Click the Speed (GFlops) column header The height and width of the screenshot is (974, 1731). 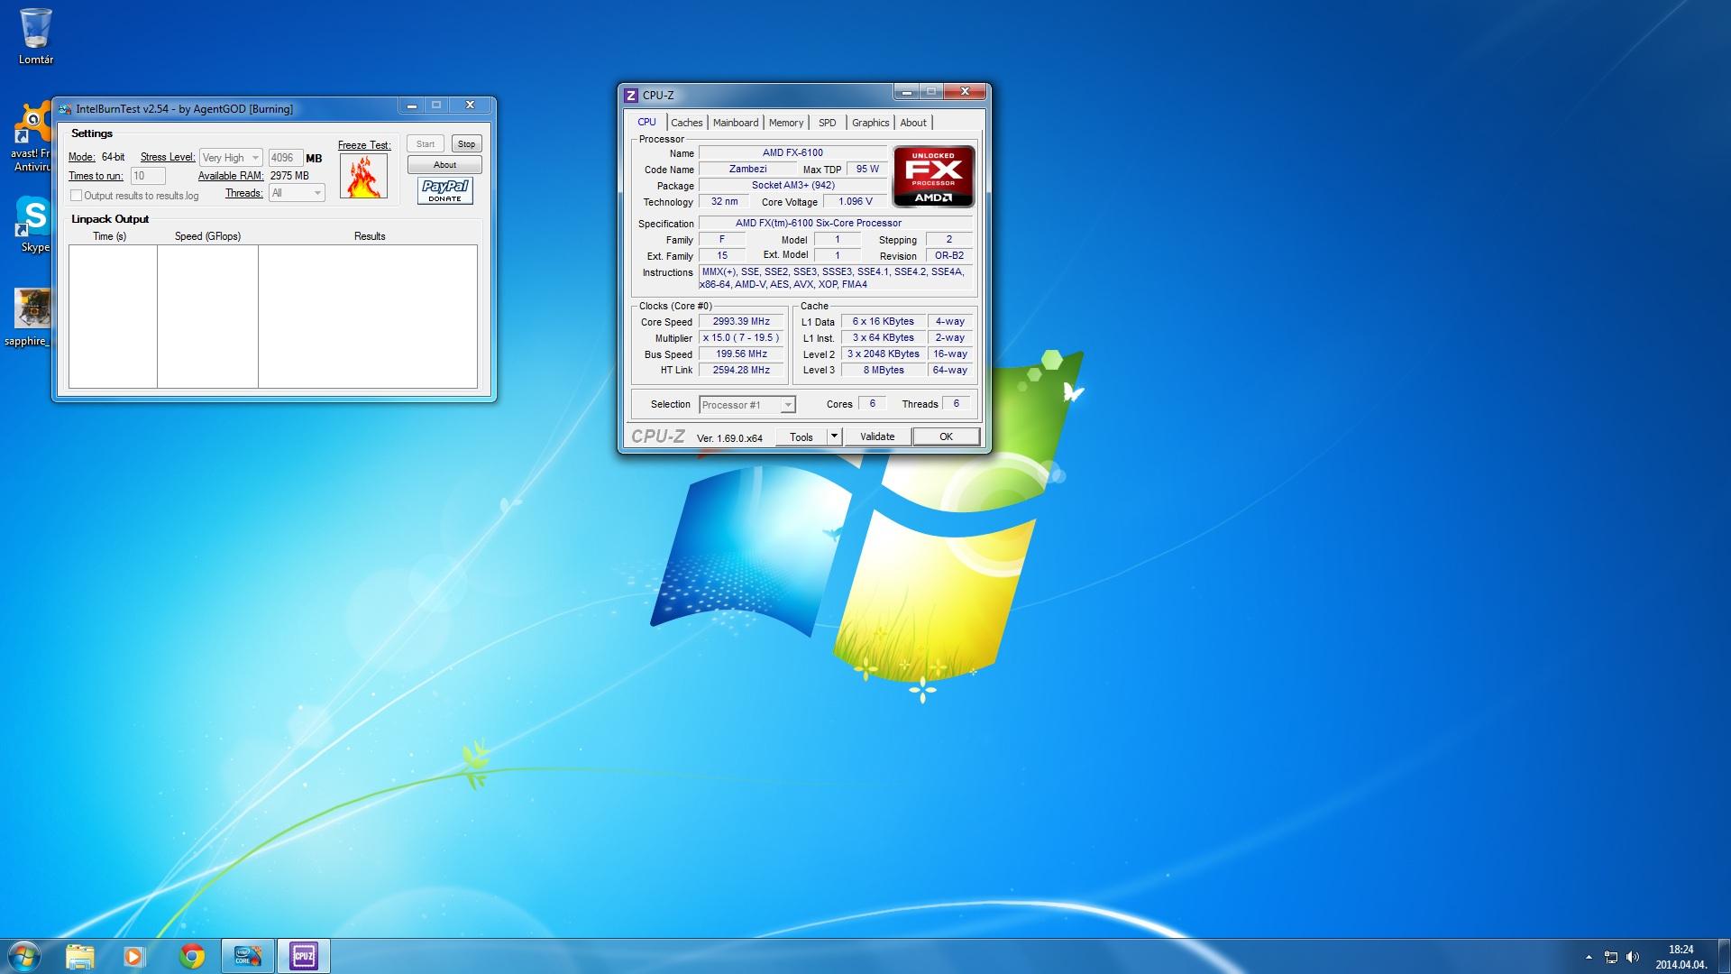(207, 236)
